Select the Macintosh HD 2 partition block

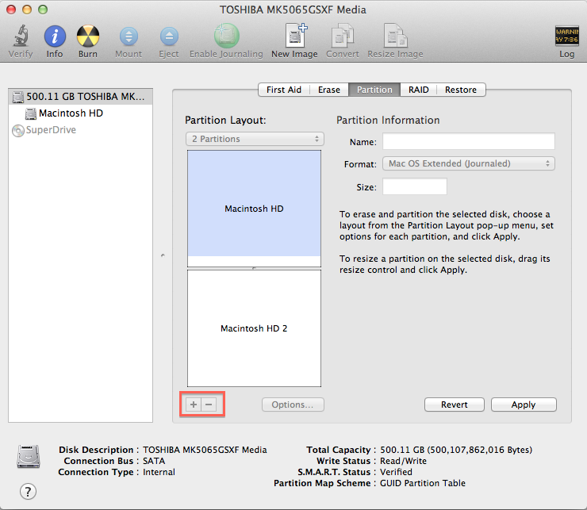254,328
